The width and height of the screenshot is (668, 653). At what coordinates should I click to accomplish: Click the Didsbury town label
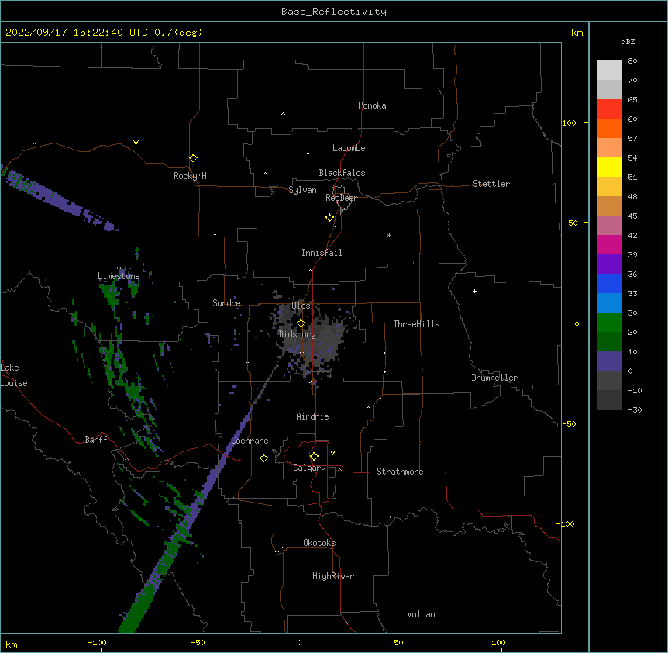tap(298, 334)
